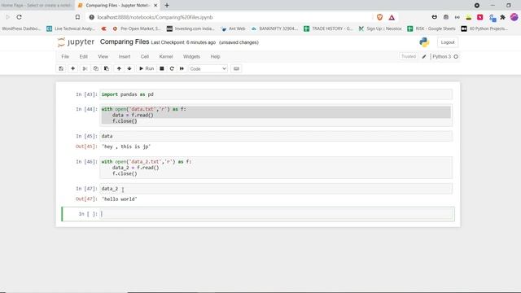Click the output 'hey , this is jp'
Image resolution: width=521 pixels, height=293 pixels.
(126, 146)
